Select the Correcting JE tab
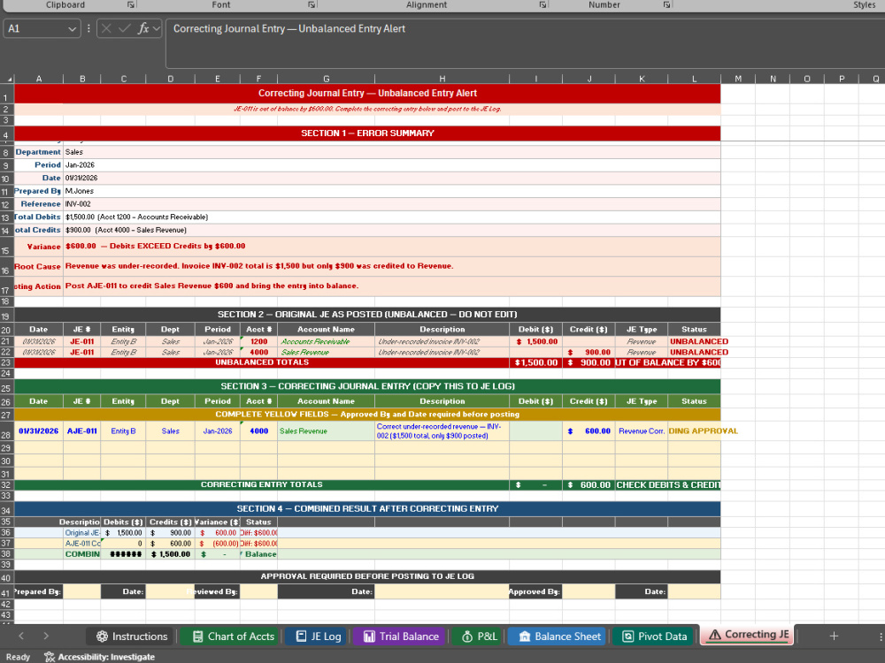 [748, 635]
